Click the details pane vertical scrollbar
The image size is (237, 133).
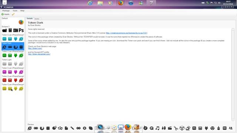click(233, 75)
